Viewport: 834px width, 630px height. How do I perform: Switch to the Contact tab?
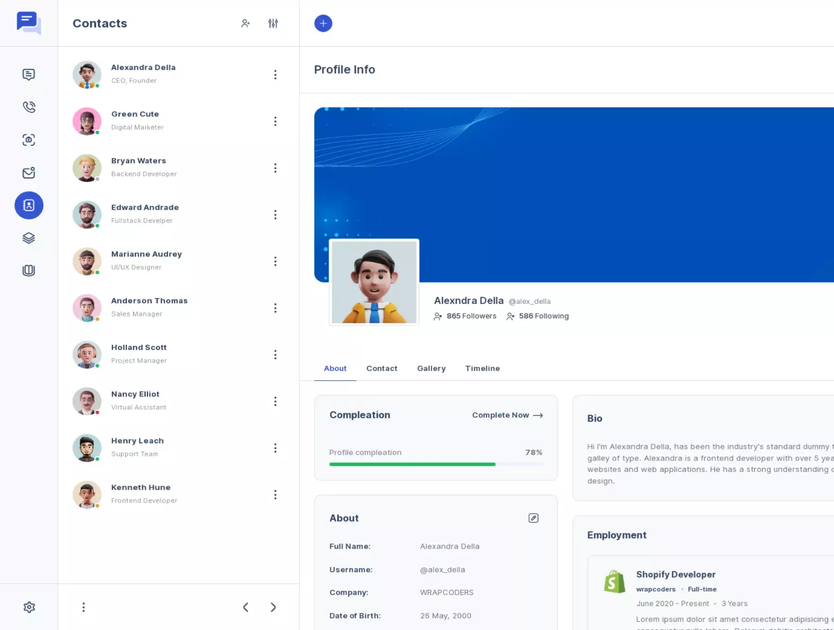382,368
